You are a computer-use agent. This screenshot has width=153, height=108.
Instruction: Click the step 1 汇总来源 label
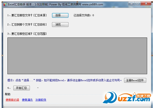tap(27, 15)
